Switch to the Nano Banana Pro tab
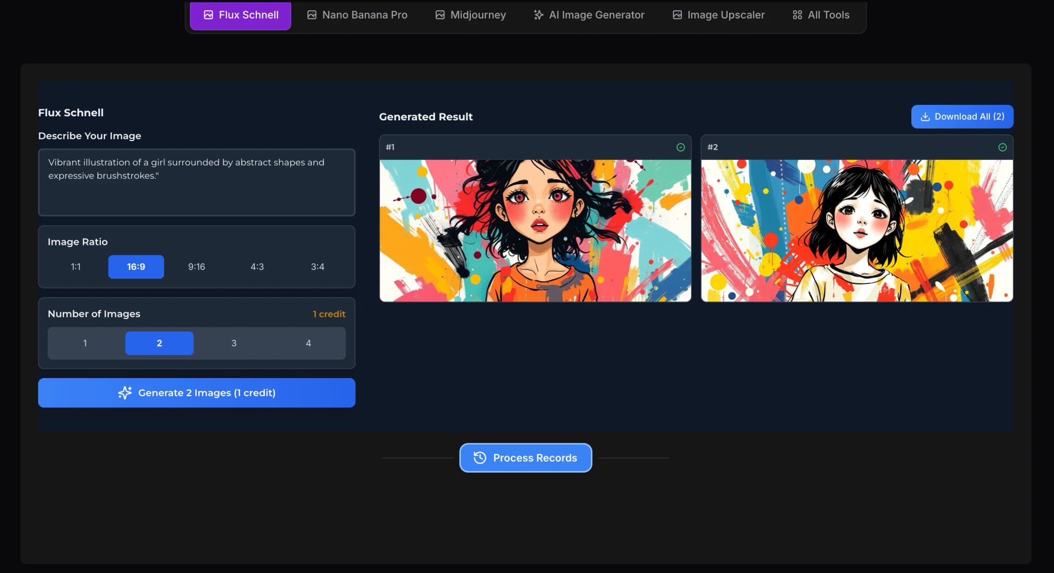The height and width of the screenshot is (573, 1054). (357, 15)
